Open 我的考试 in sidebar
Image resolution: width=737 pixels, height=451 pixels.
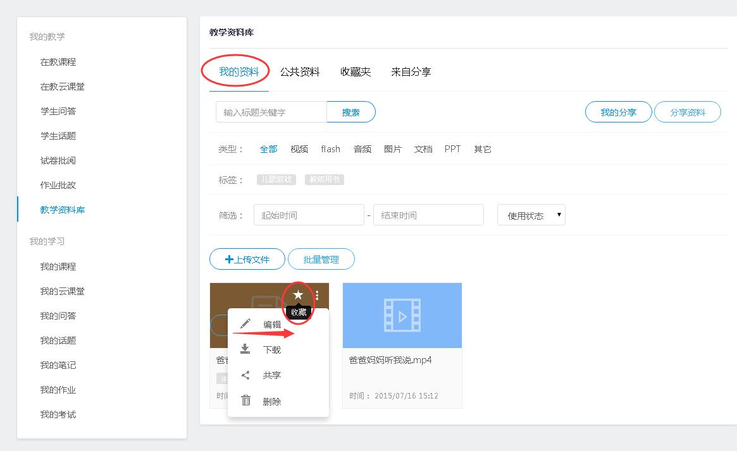tap(58, 414)
